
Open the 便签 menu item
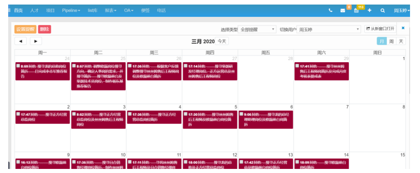[145, 10]
